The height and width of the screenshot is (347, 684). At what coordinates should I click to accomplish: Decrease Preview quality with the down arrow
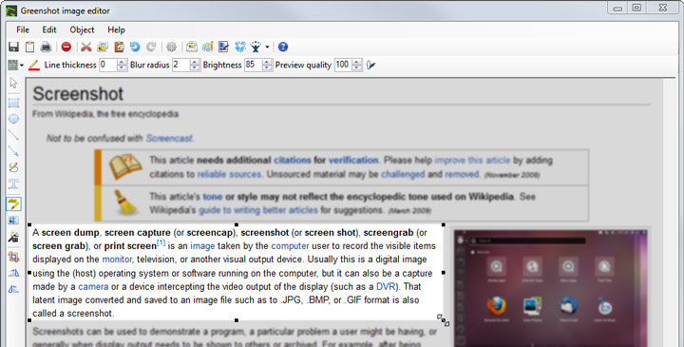356,68
